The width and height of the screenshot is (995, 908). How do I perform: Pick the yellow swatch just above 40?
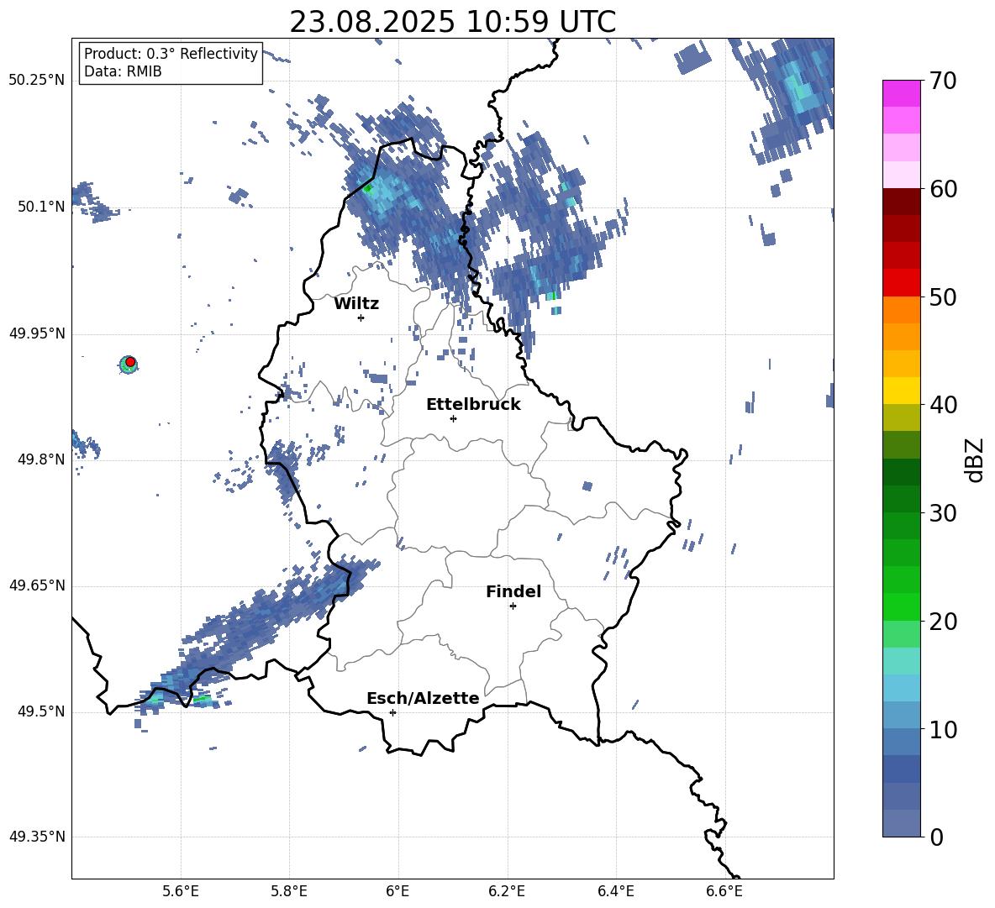pyautogui.click(x=901, y=391)
